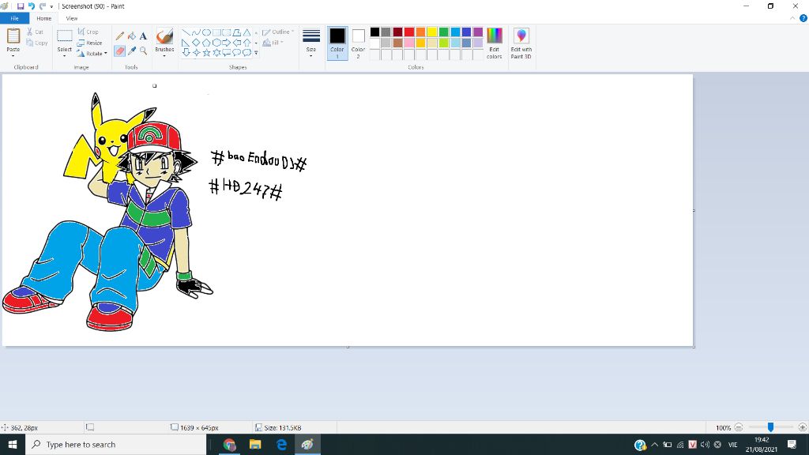809x455 pixels.
Task: Switch to the Home tab
Action: 44,18
